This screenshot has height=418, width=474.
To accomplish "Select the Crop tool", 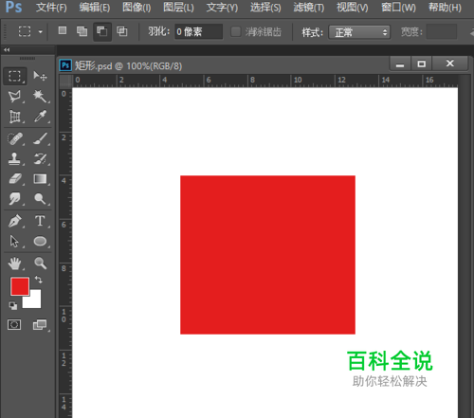I will click(15, 117).
